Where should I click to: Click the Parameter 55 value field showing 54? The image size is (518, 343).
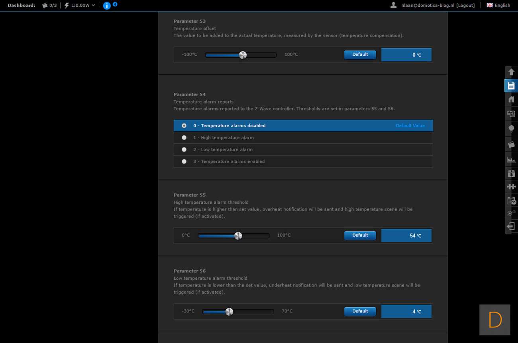coord(406,236)
